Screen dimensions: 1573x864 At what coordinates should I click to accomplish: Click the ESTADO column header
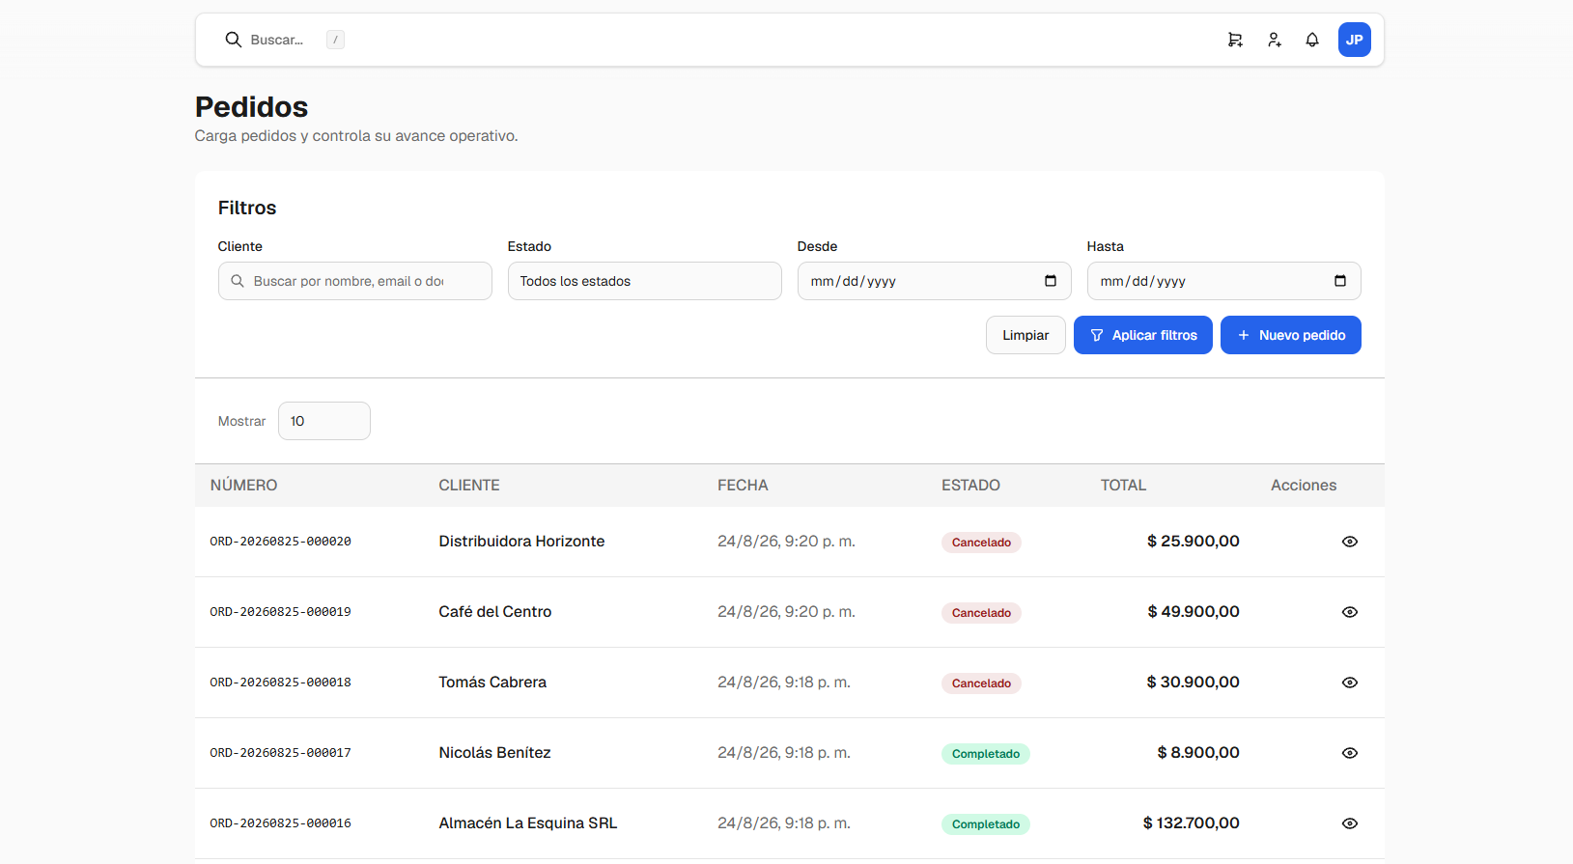tap(970, 486)
